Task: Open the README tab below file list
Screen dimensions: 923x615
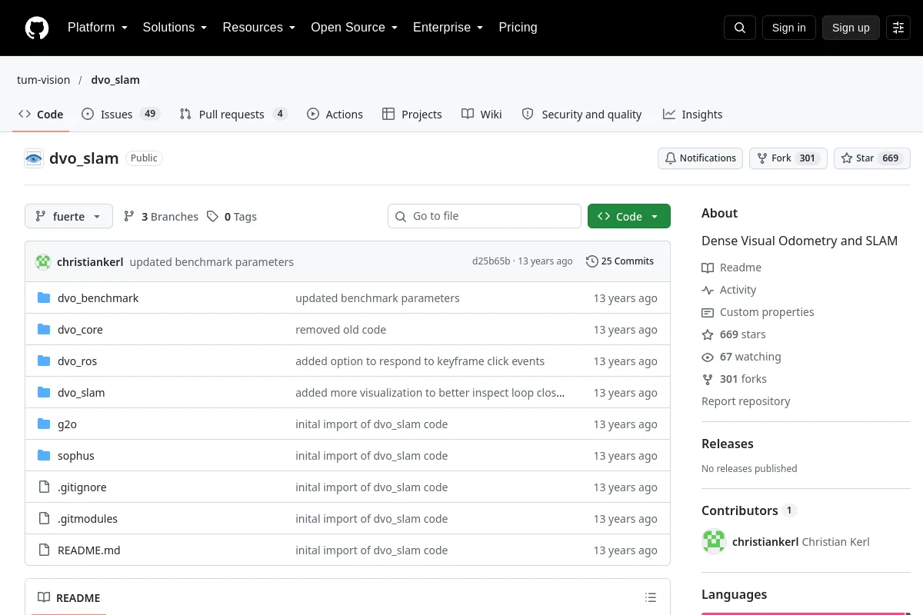Action: tap(69, 597)
